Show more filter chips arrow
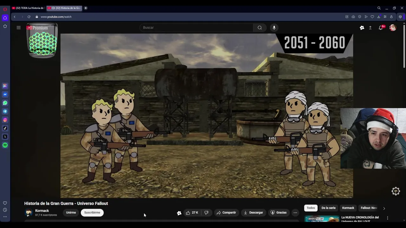Image resolution: width=406 pixels, height=228 pixels. tap(384, 208)
